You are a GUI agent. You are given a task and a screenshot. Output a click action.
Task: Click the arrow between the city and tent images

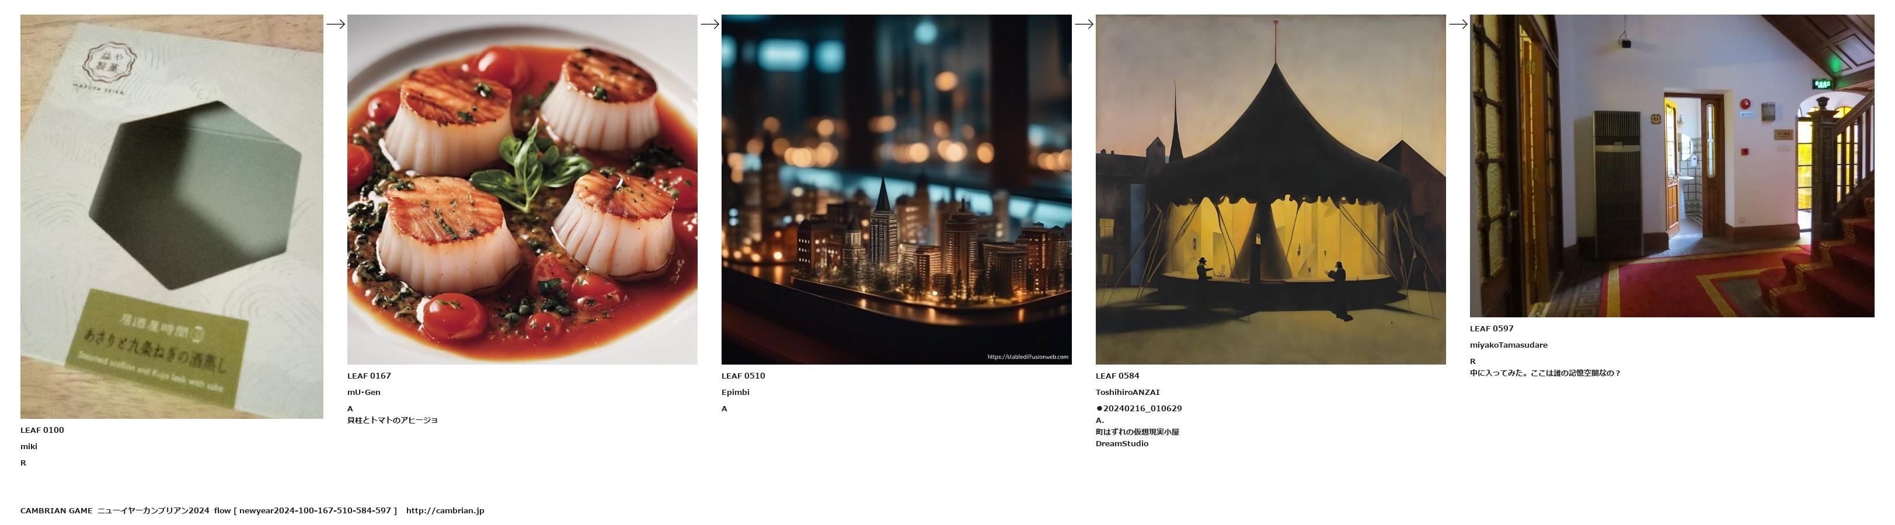click(x=1084, y=24)
